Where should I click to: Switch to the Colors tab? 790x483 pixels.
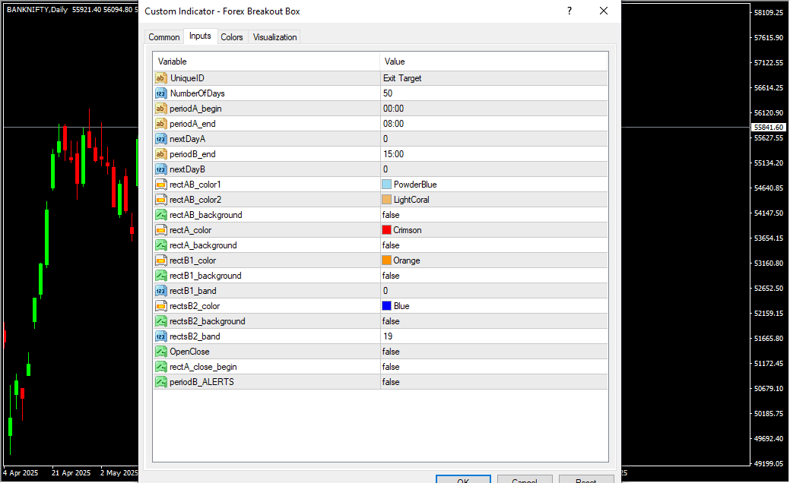232,37
